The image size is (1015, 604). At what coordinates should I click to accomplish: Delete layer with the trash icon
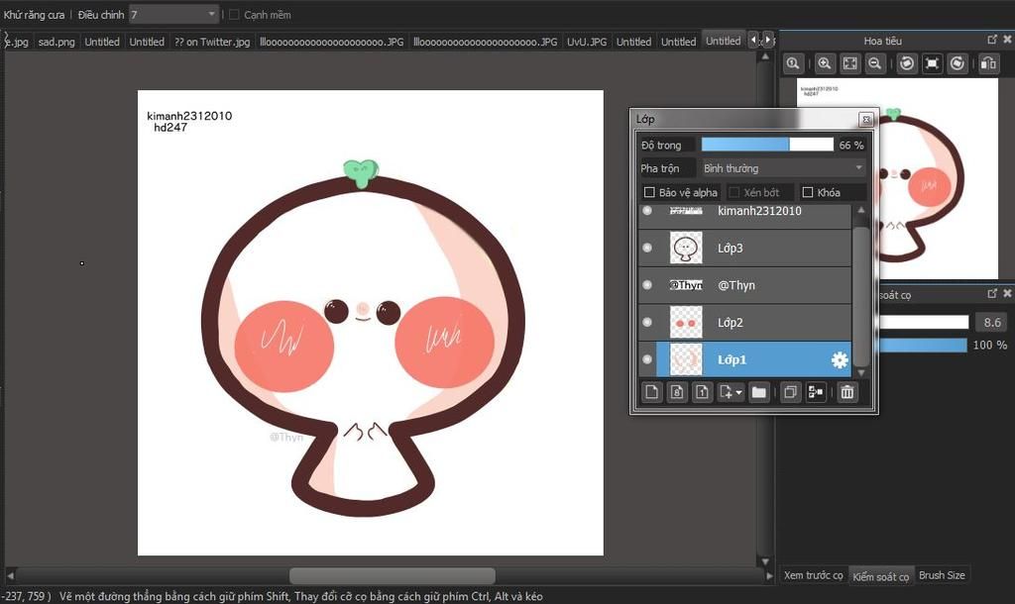coord(846,392)
